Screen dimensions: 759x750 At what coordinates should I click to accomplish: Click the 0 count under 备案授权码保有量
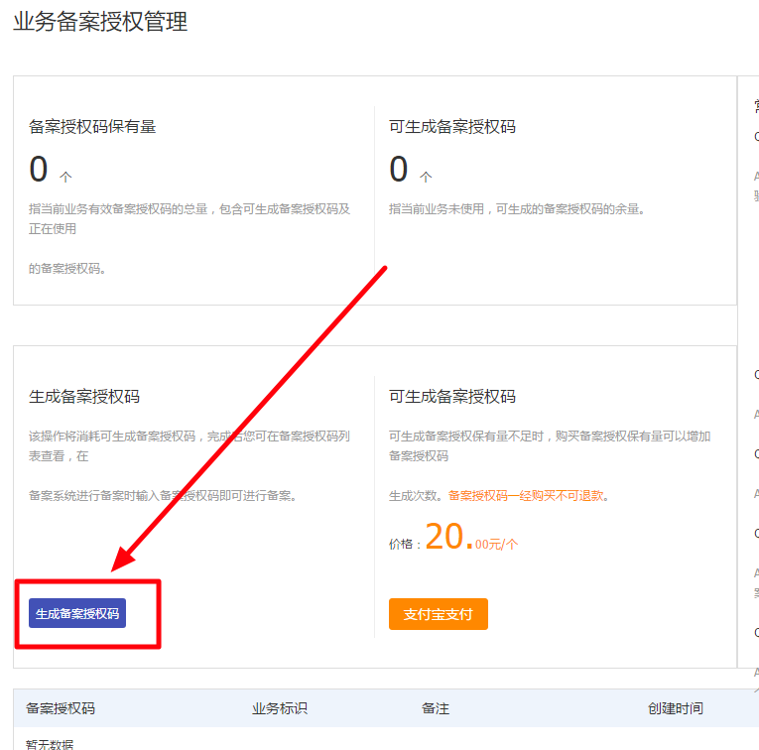[39, 169]
